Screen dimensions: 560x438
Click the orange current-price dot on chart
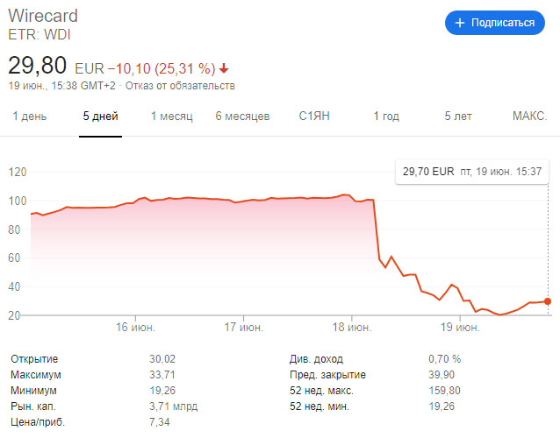pyautogui.click(x=548, y=301)
